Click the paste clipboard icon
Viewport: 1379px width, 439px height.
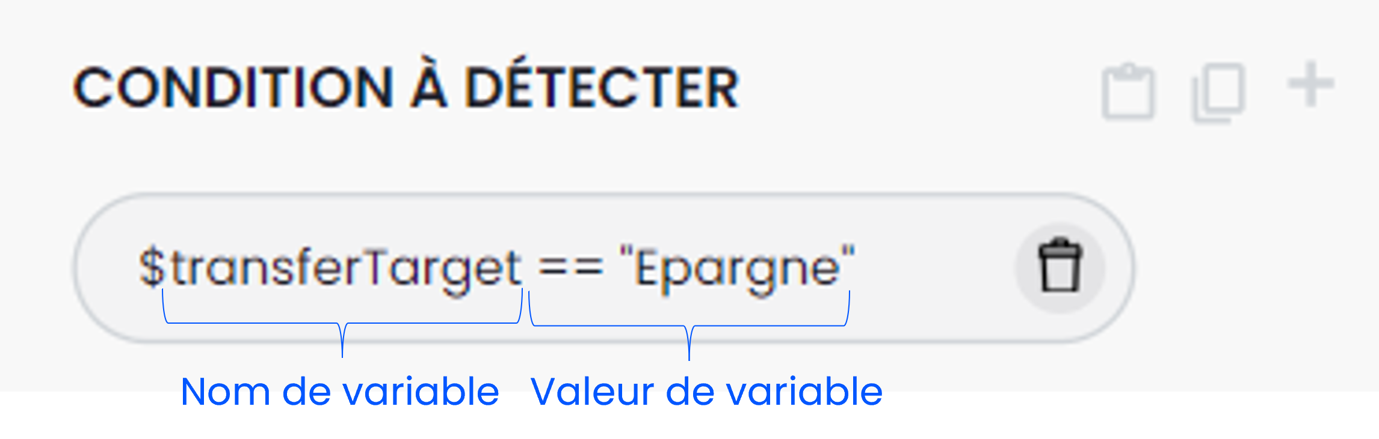(x=1128, y=92)
